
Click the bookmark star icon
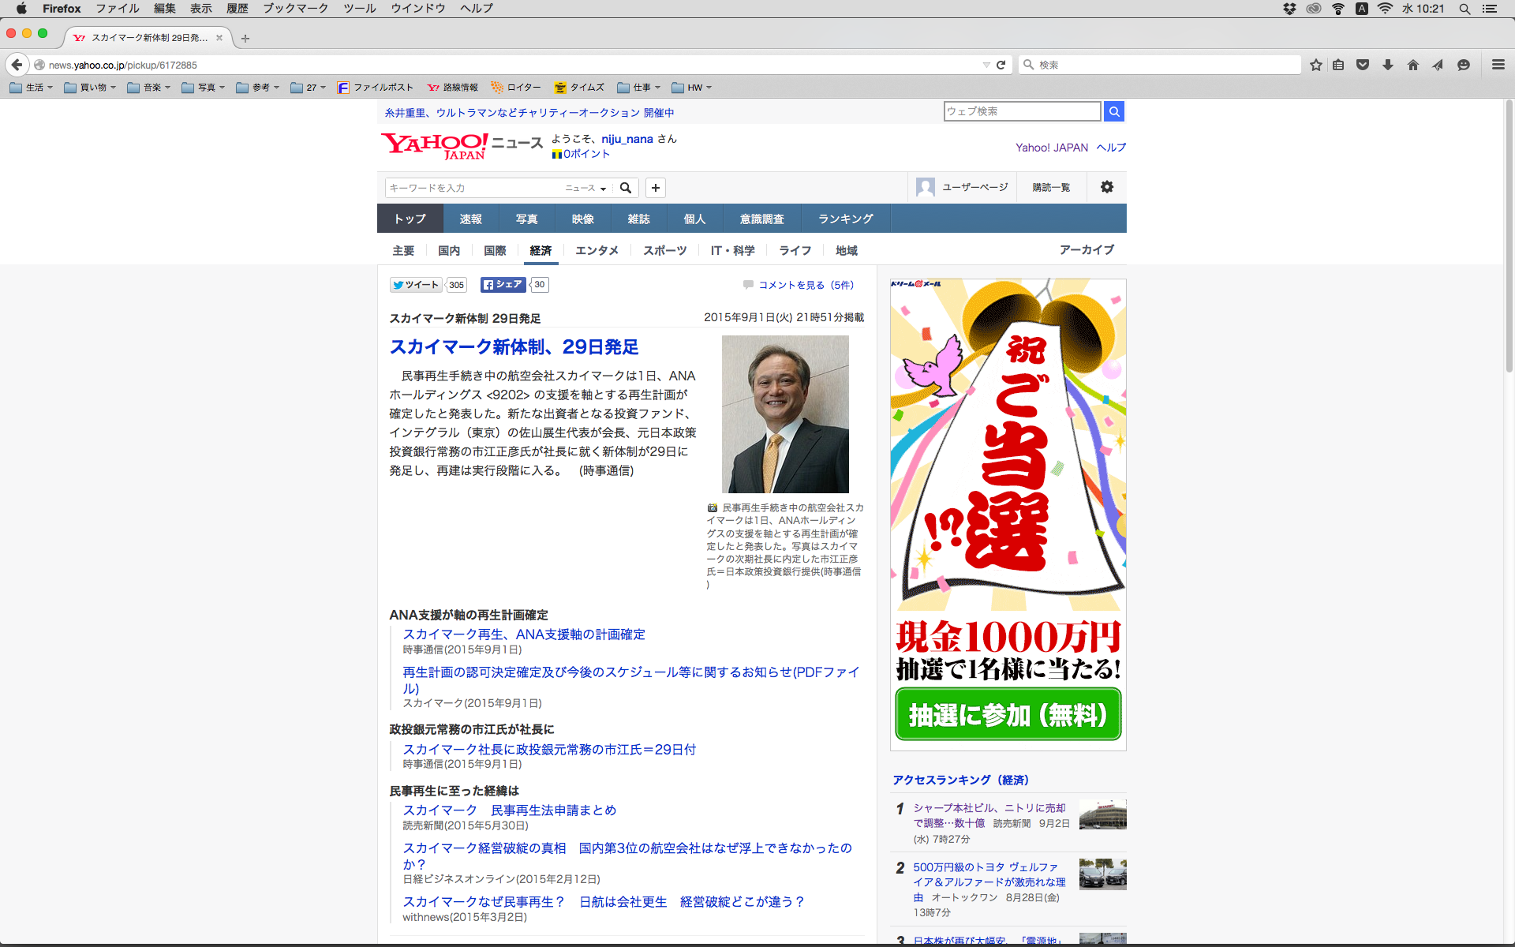coord(1315,65)
